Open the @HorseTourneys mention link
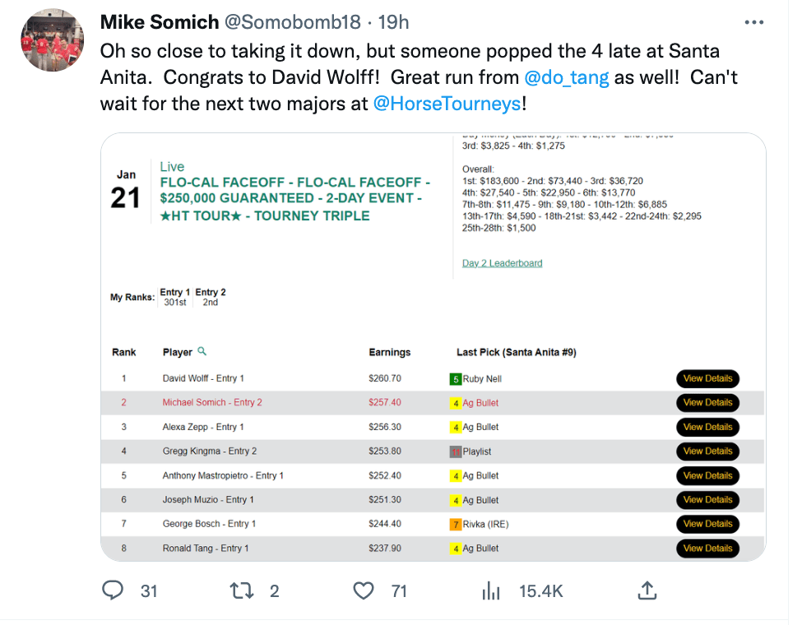The height and width of the screenshot is (625, 802). (x=447, y=104)
